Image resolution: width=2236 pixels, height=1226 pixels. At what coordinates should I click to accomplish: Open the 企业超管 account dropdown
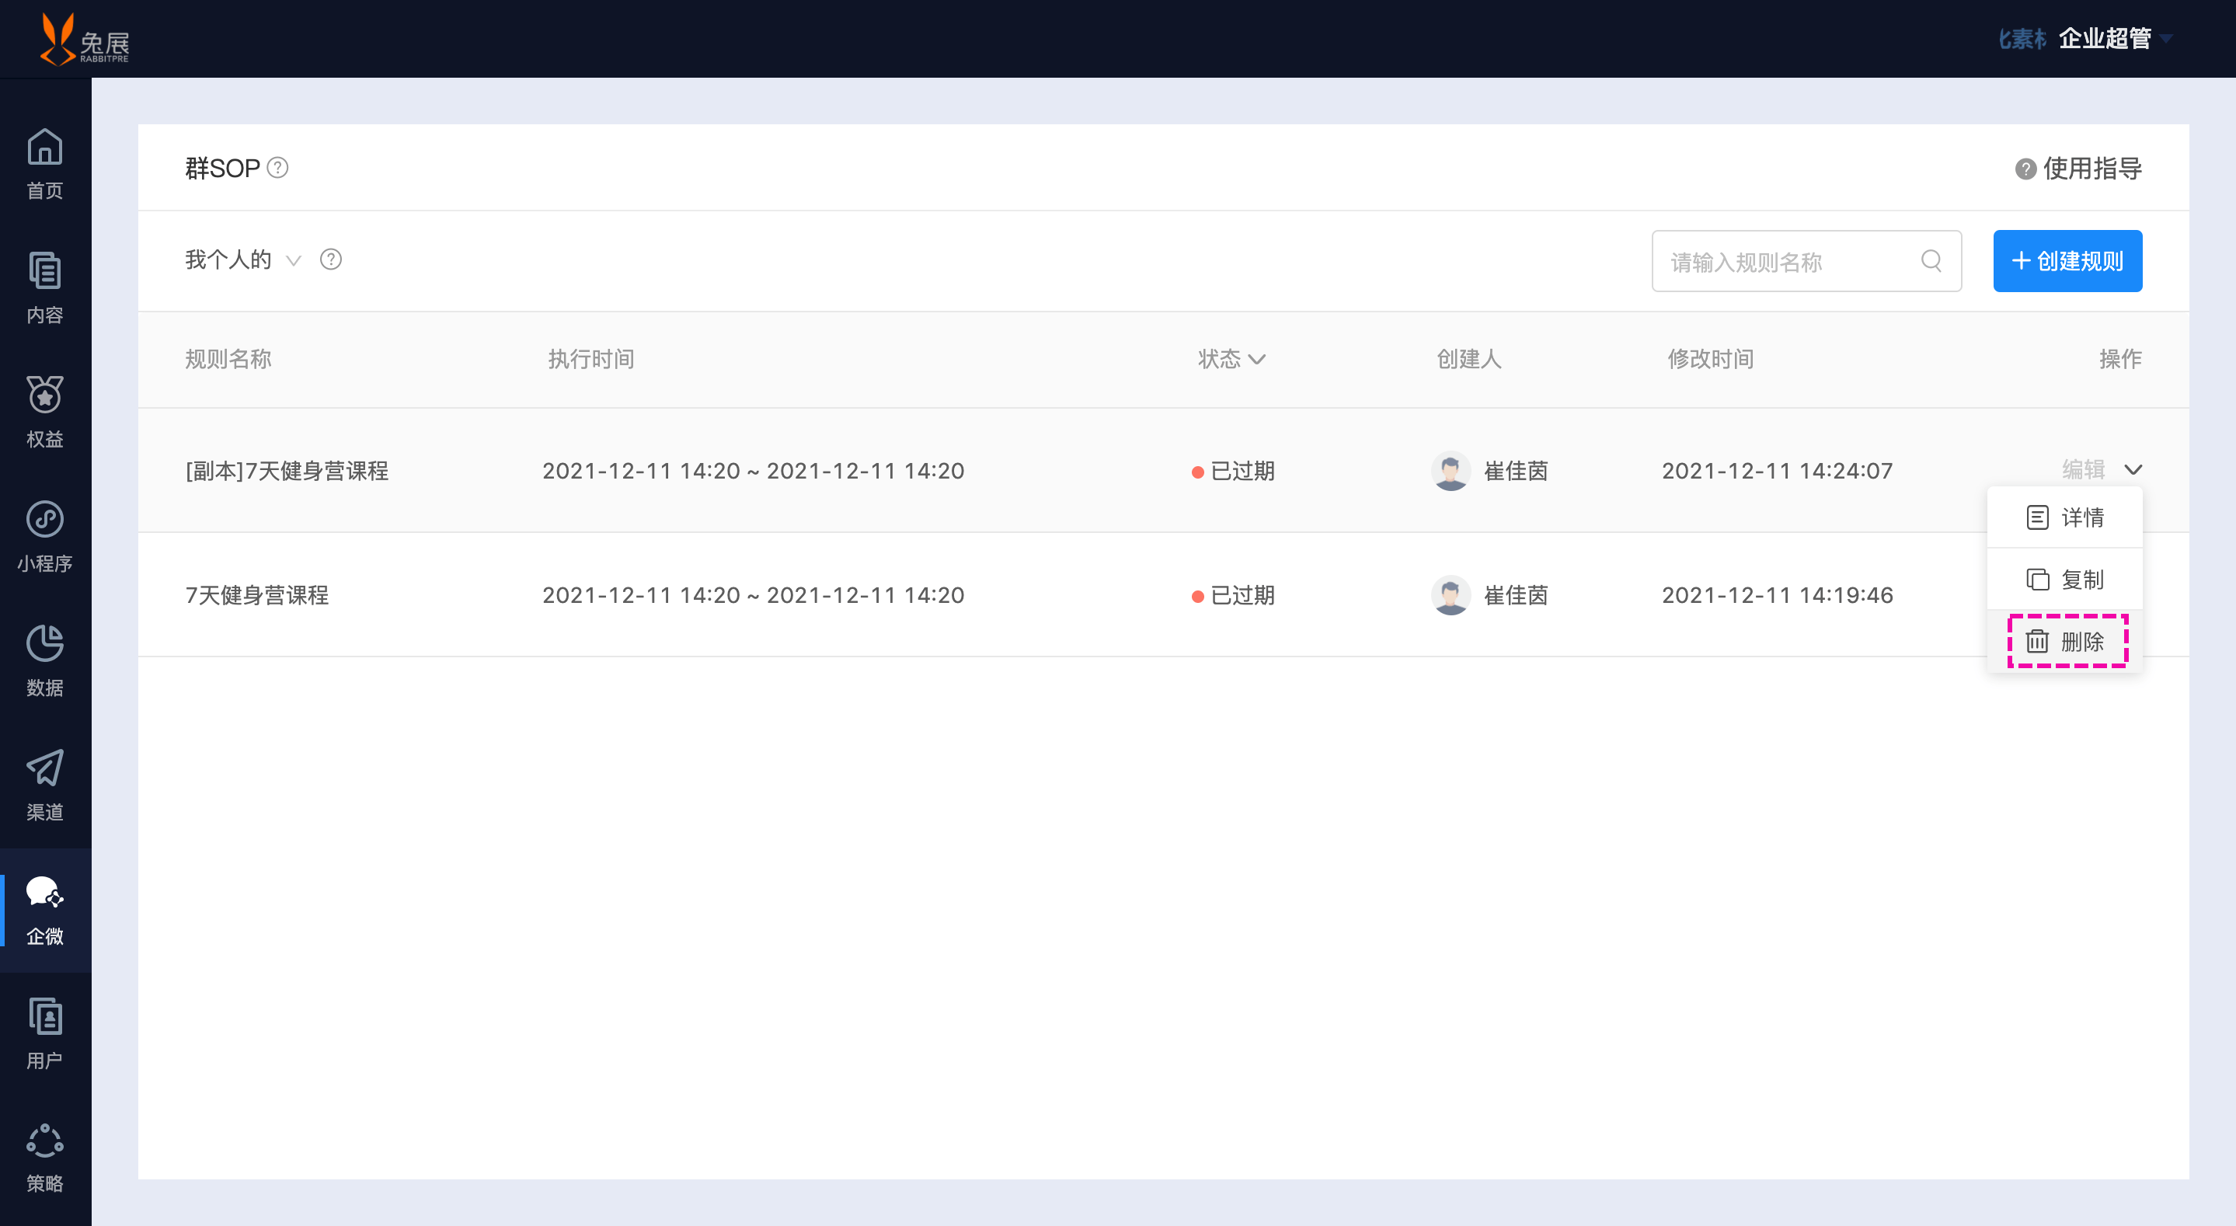coord(2115,38)
